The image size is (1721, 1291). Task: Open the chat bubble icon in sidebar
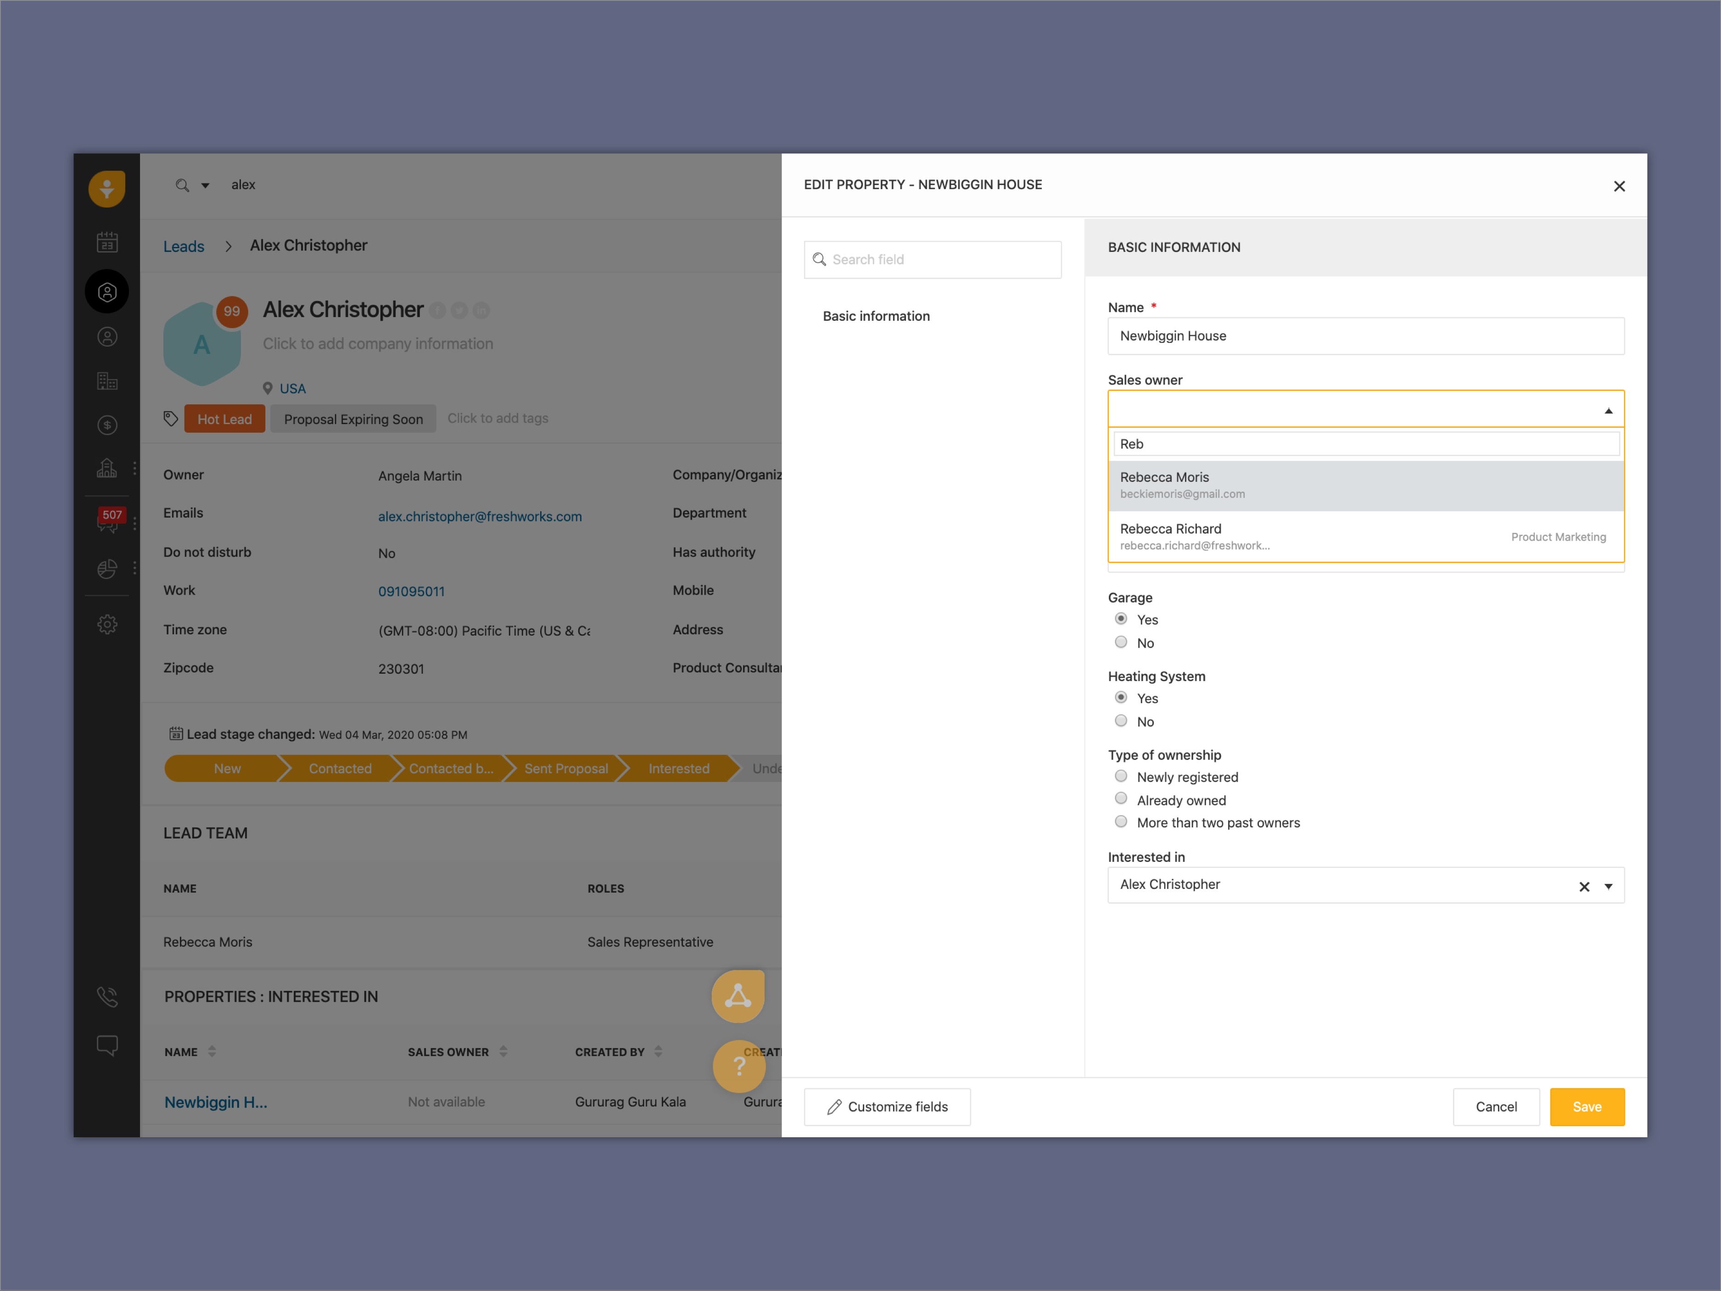[x=107, y=1044]
